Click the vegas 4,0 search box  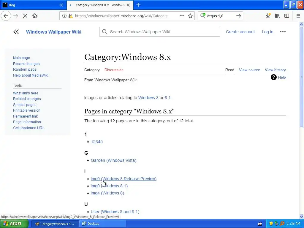pyautogui.click(x=220, y=16)
